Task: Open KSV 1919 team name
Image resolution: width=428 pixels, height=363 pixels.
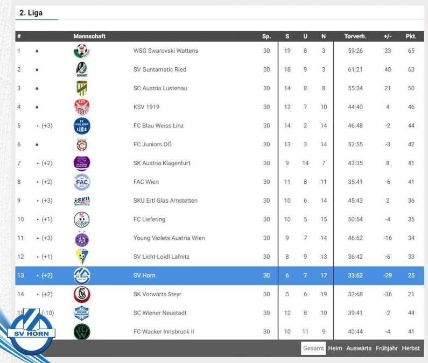Action: click(146, 107)
